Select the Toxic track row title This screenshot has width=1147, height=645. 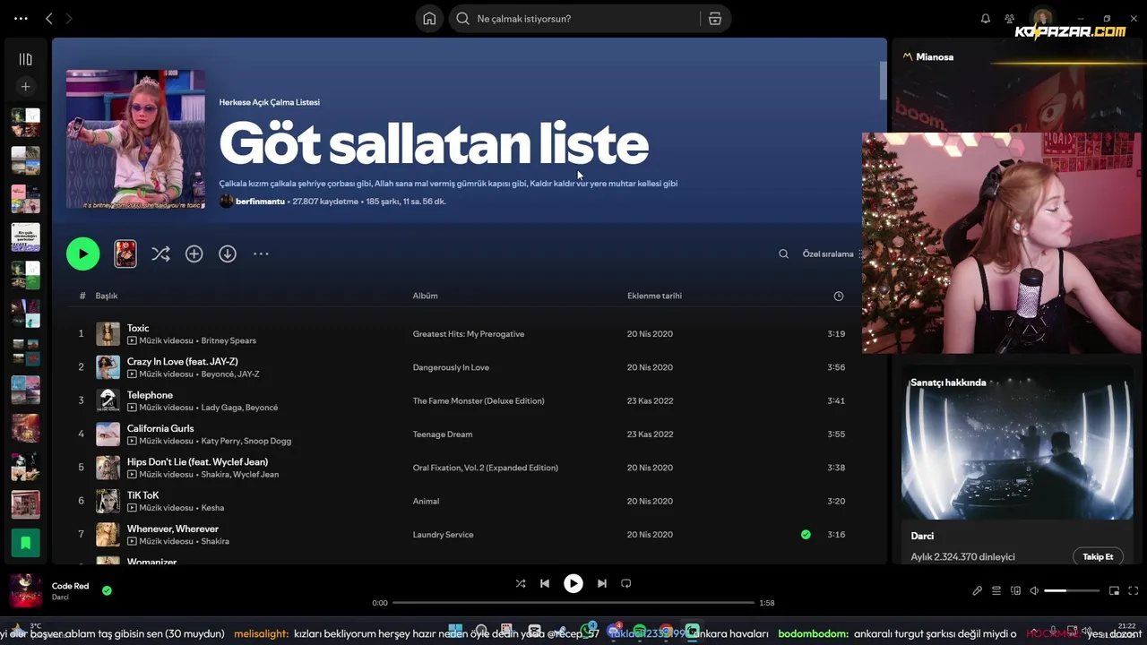[x=138, y=328]
